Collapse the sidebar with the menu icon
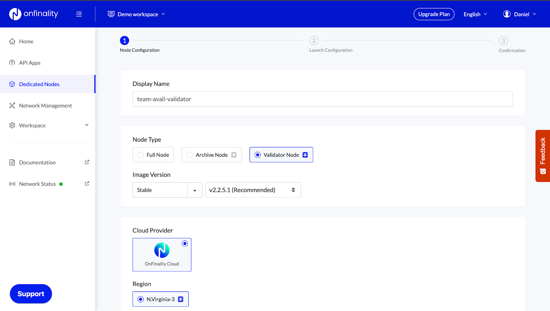The width and height of the screenshot is (550, 311). pos(79,14)
